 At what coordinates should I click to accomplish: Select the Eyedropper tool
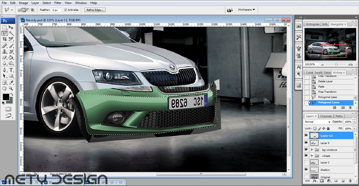tap(11, 83)
